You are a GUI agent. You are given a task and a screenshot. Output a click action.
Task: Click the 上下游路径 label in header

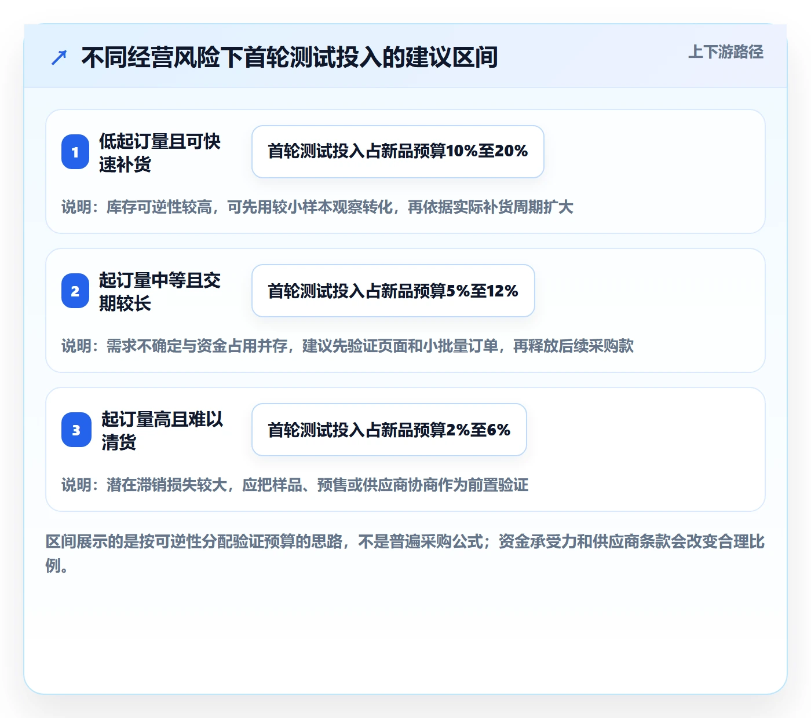[725, 52]
